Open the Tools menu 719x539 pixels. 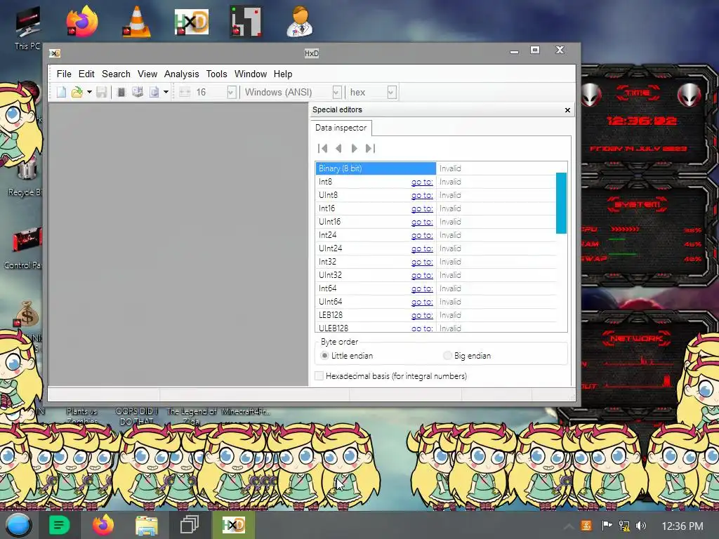point(216,74)
